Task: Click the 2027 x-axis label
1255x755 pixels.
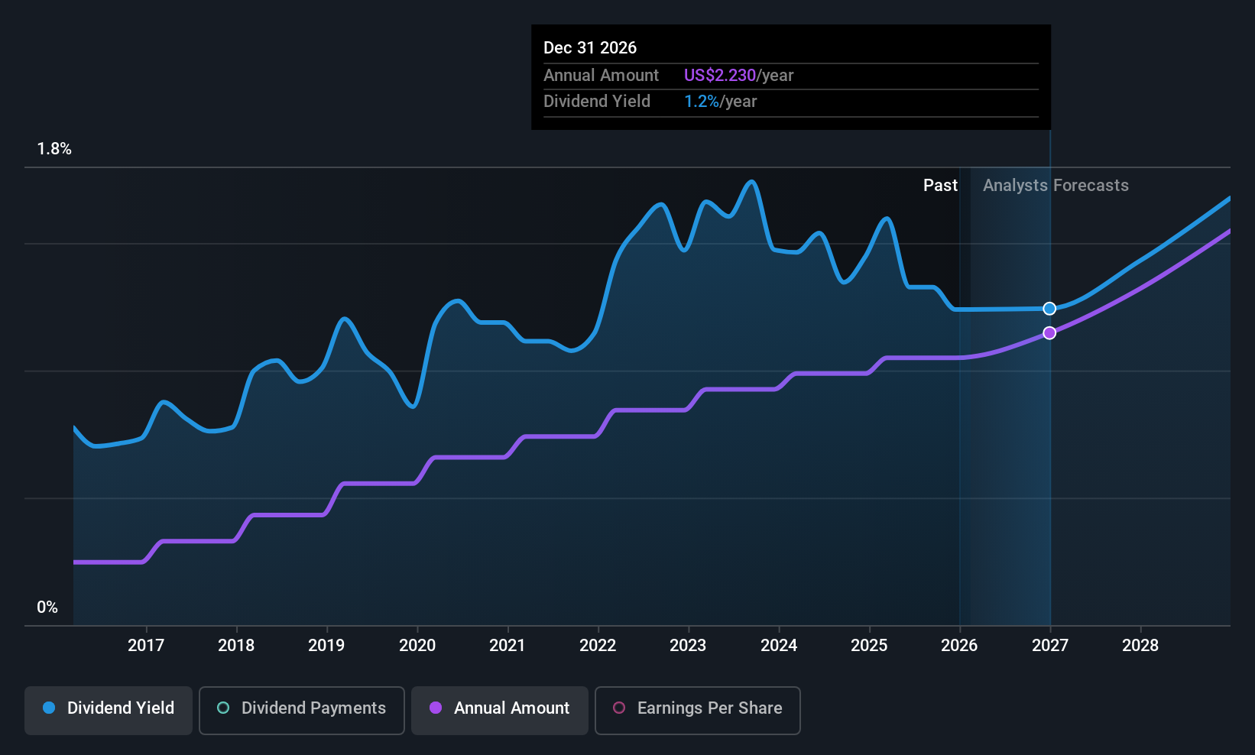Action: point(1050,645)
